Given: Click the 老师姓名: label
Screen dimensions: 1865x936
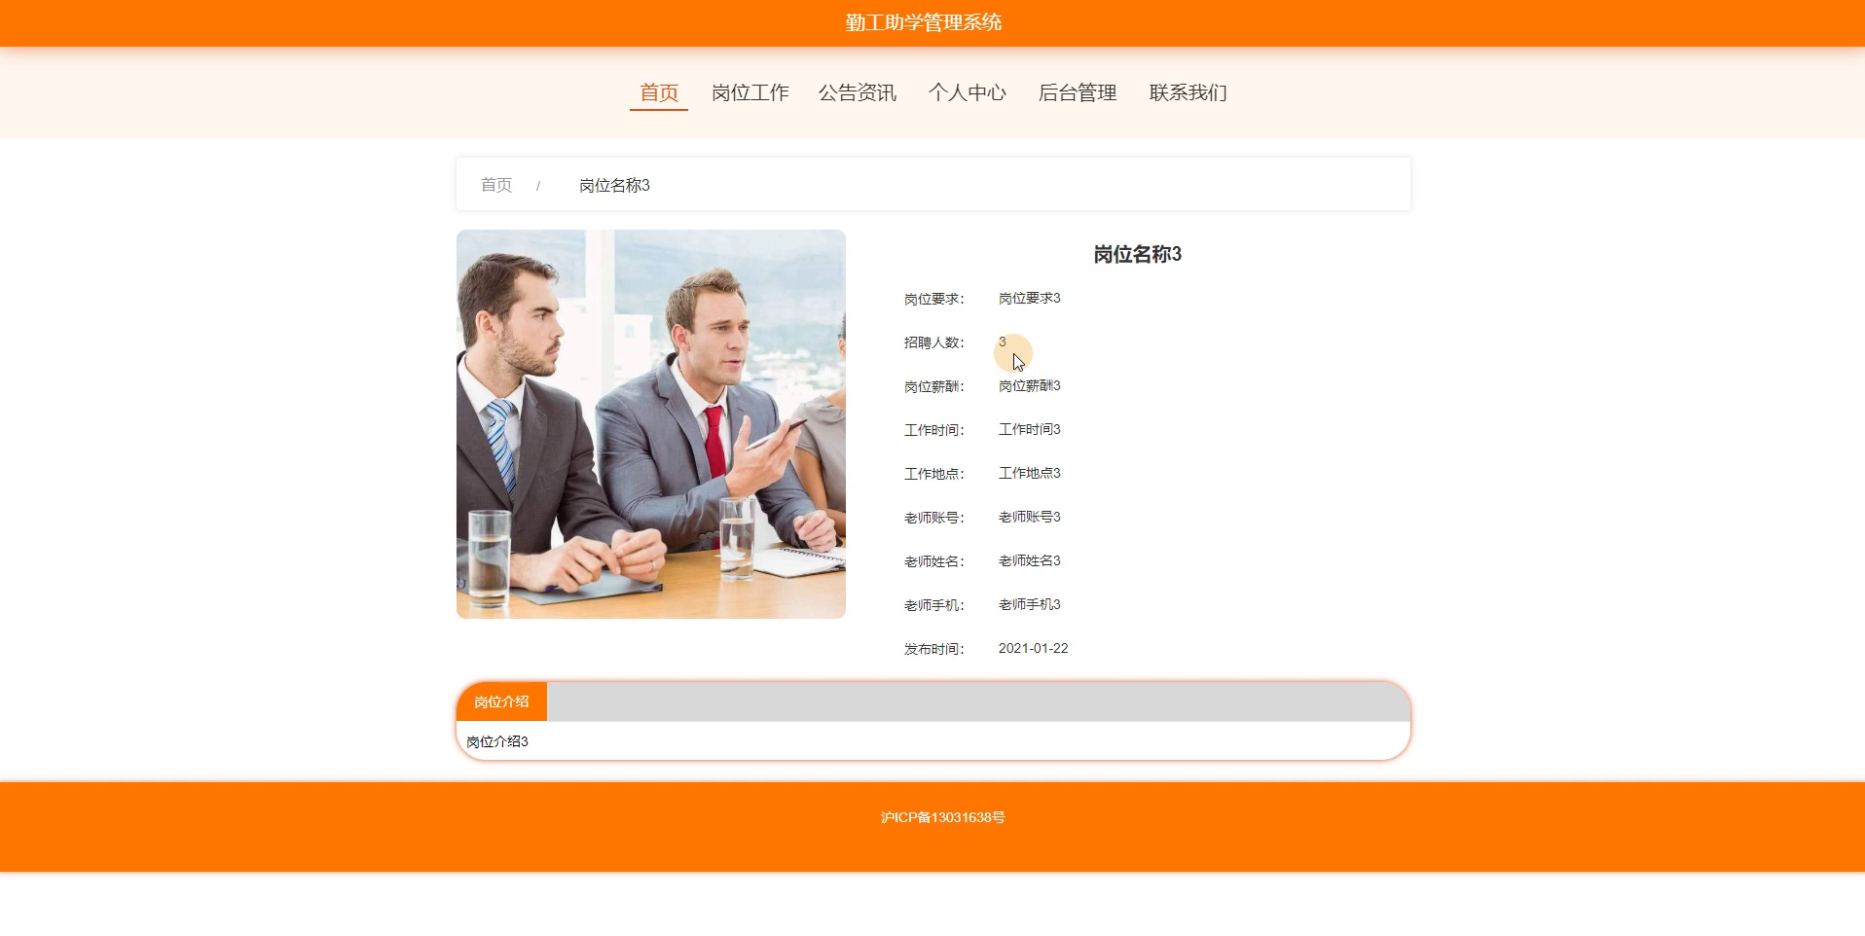Looking at the screenshot, I should pos(933,561).
